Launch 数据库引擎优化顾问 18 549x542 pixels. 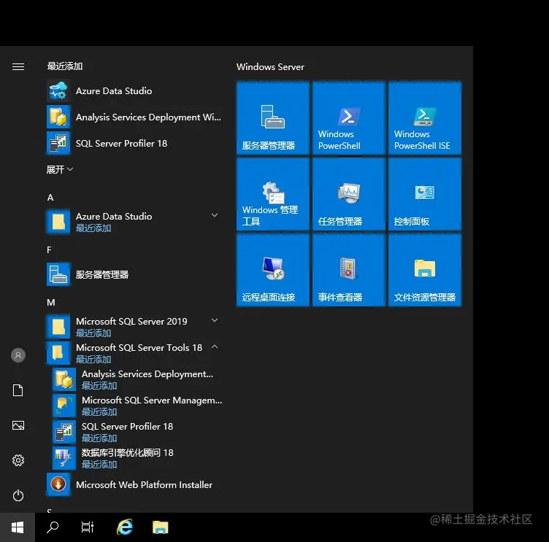(x=137, y=458)
